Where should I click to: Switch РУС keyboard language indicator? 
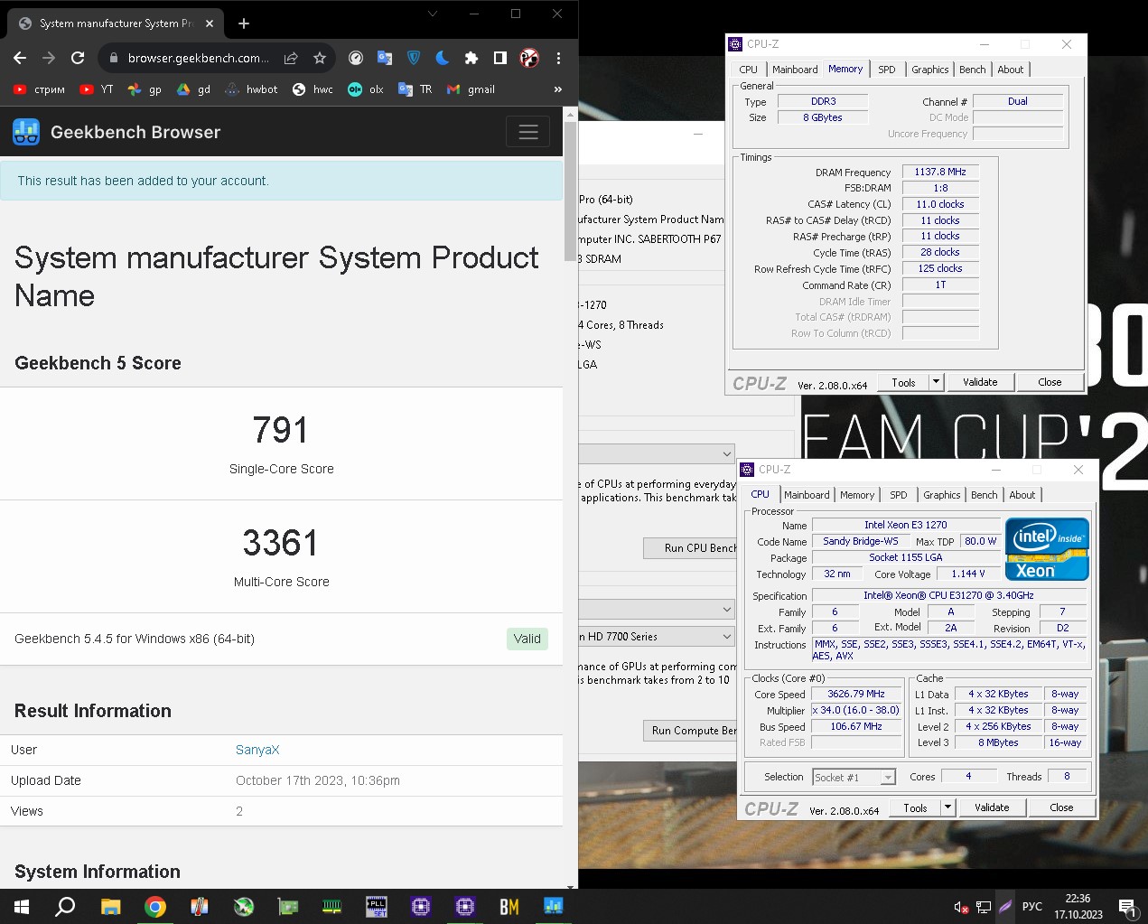[1031, 907]
